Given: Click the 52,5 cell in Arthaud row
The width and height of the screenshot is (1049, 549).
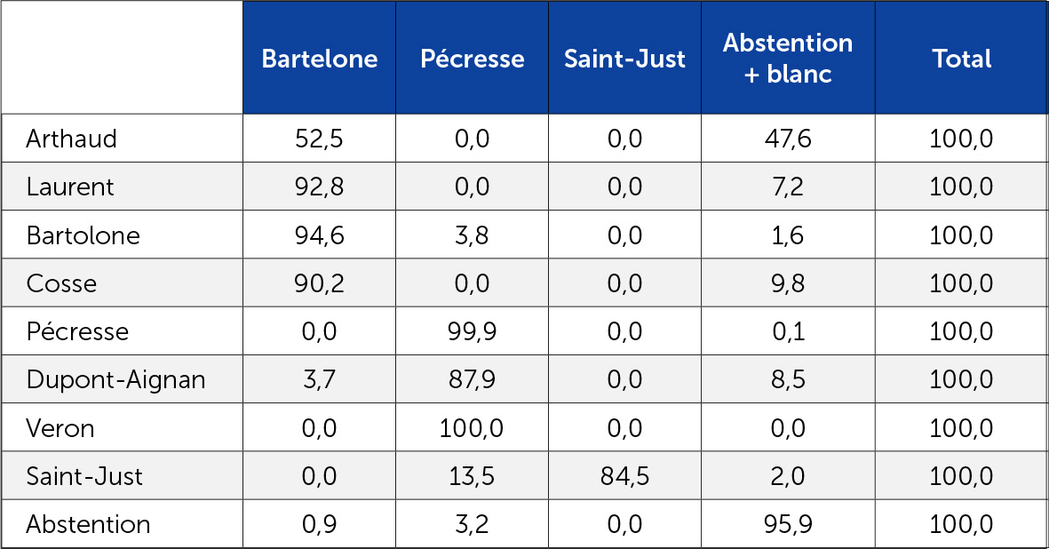Looking at the screenshot, I should coord(319,139).
